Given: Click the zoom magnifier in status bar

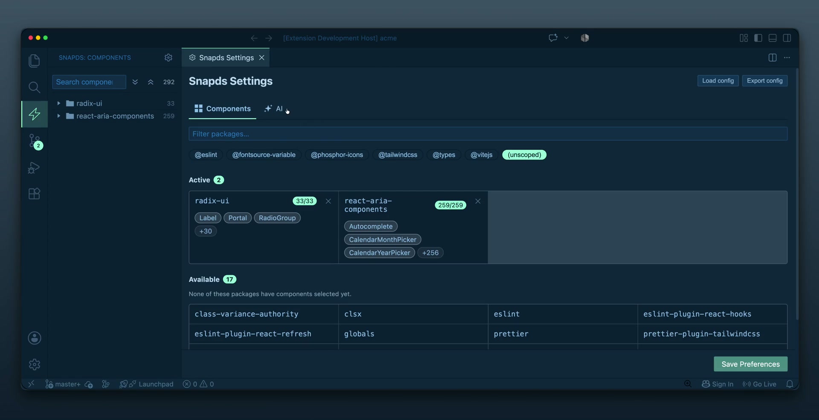Looking at the screenshot, I should click(x=688, y=384).
